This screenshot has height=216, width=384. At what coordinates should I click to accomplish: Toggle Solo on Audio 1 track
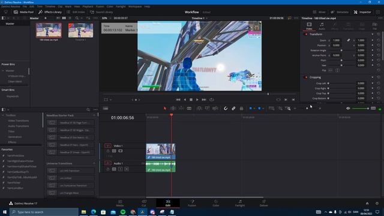[x=120, y=169]
